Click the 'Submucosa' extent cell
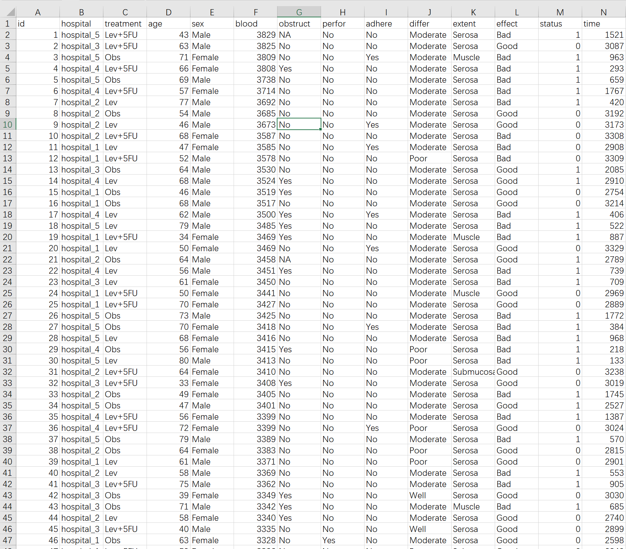The width and height of the screenshot is (626, 549). pyautogui.click(x=473, y=372)
